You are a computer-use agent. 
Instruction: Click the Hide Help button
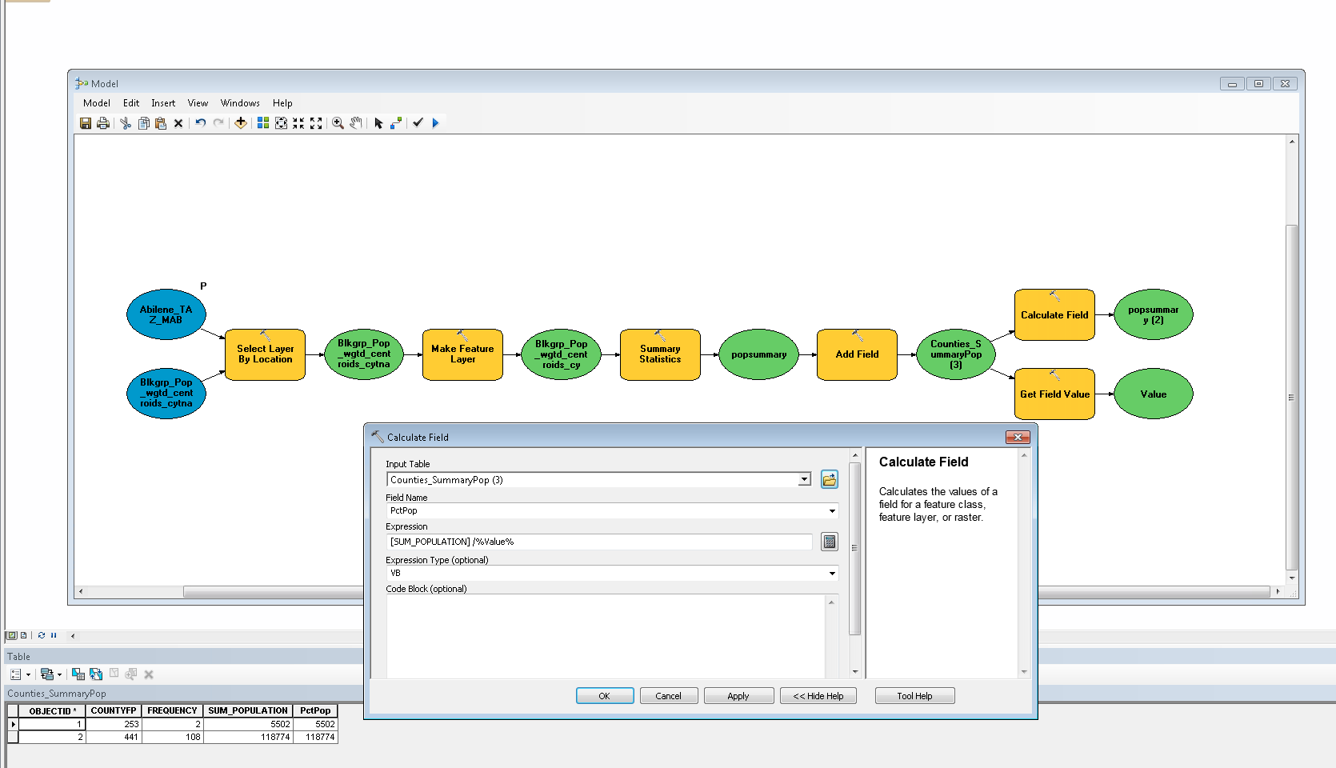coord(818,696)
